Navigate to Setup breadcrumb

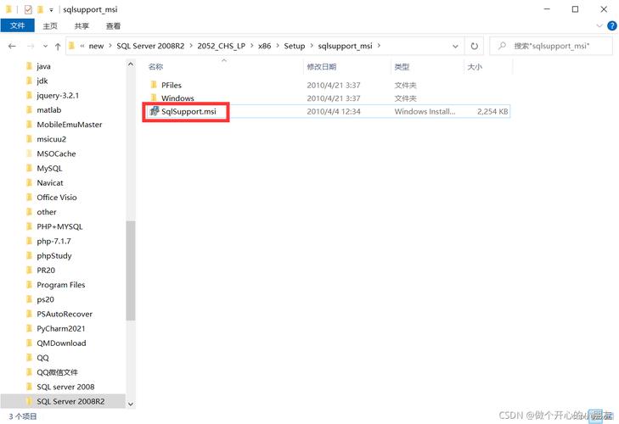(x=295, y=46)
